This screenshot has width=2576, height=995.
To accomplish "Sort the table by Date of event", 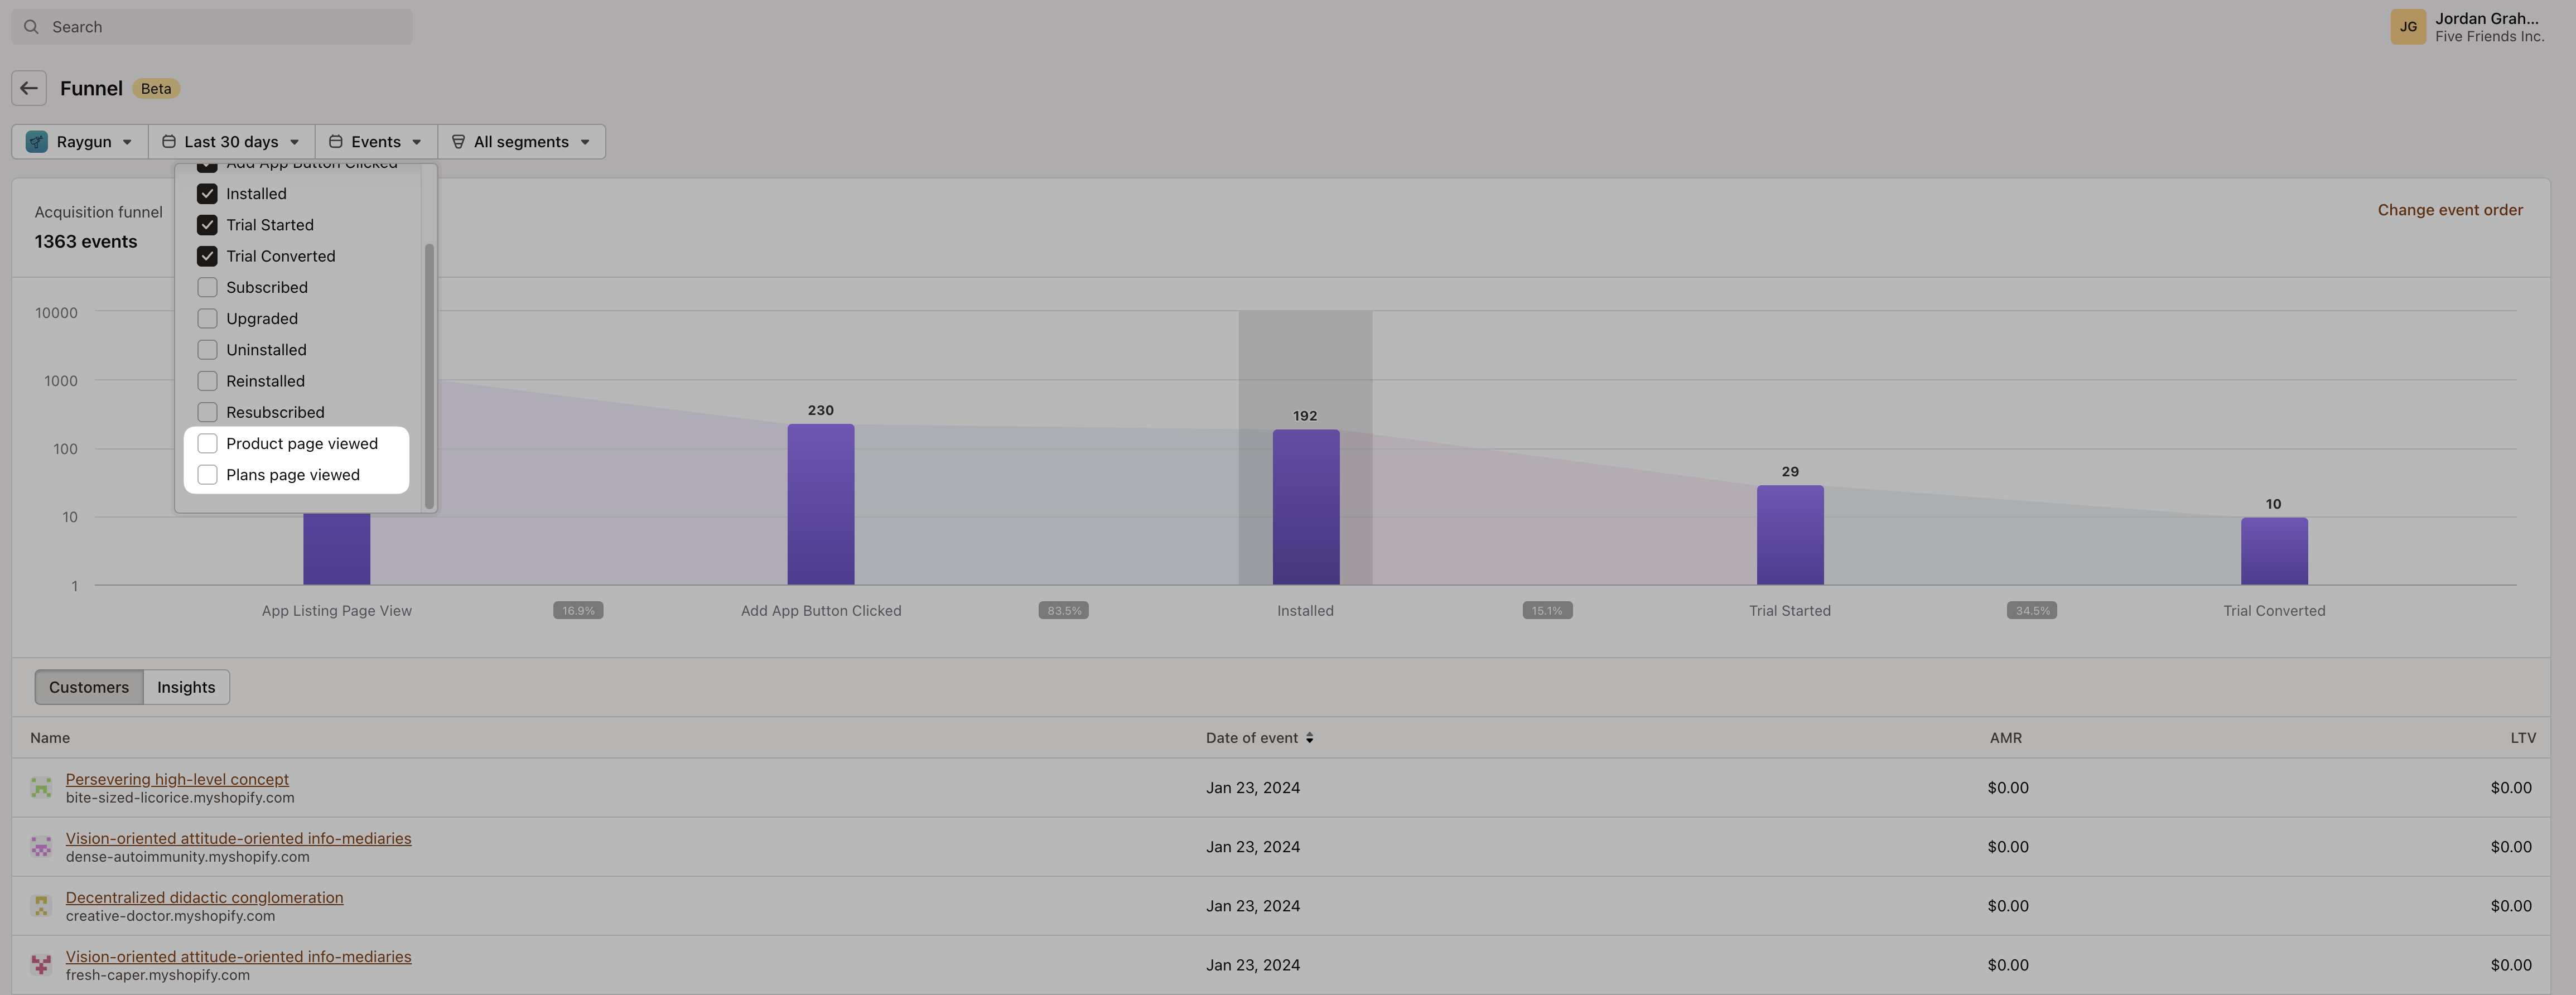I will tap(1259, 737).
